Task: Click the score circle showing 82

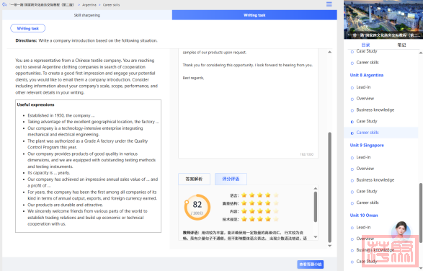Action: tap(197, 207)
